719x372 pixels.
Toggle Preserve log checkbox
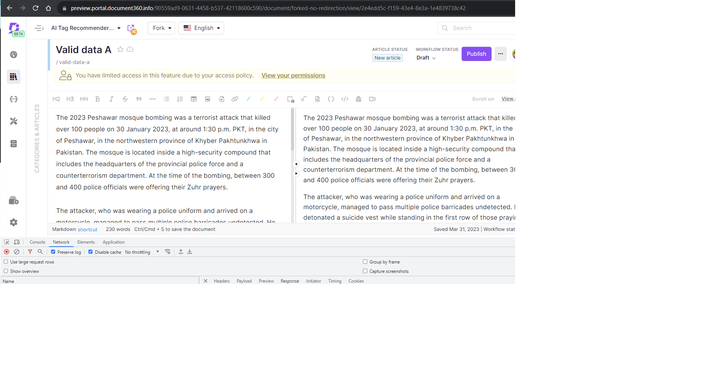tap(53, 252)
